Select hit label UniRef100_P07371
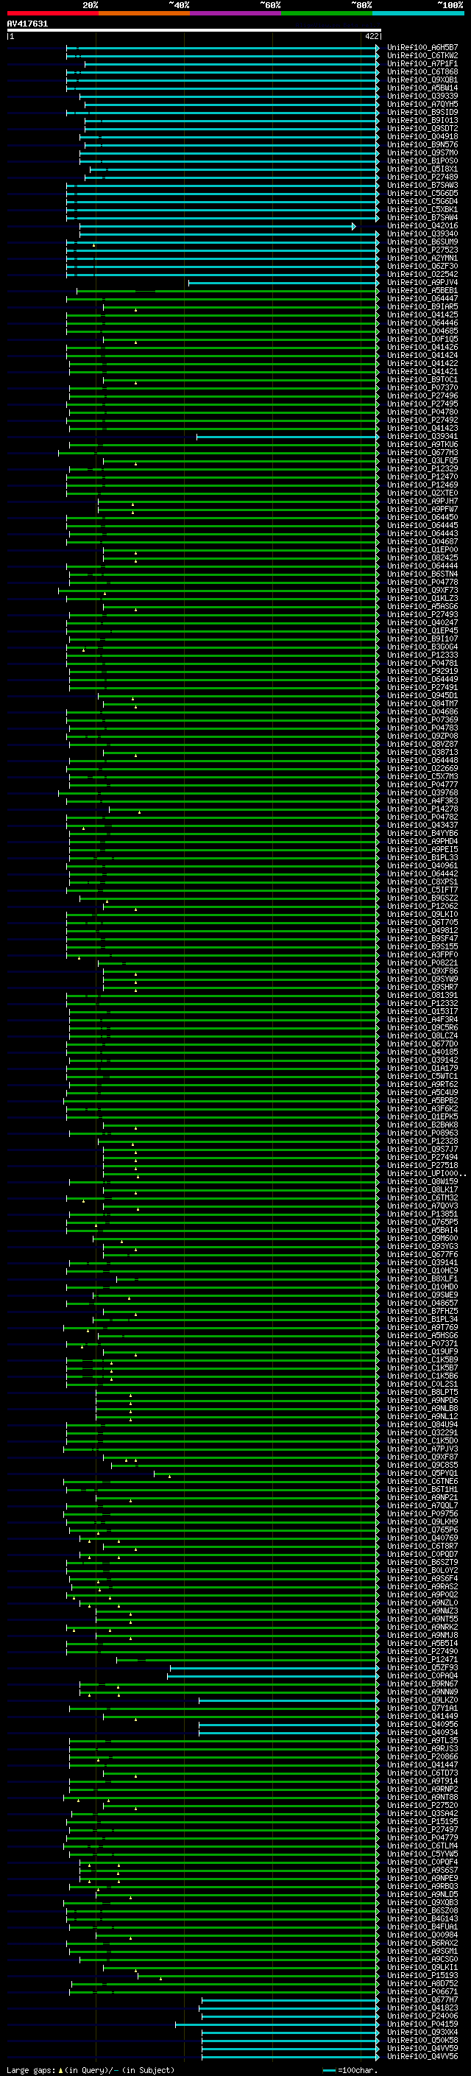Viewport: 471px width, 2076px height. (422, 1343)
